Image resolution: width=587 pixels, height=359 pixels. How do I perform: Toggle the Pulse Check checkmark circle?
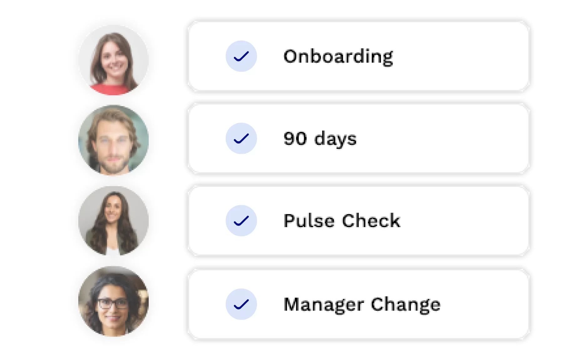click(x=241, y=221)
